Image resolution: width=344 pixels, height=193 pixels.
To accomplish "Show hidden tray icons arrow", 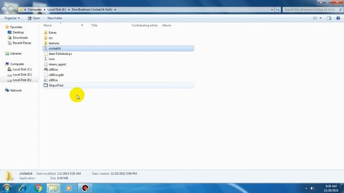I will click(x=306, y=188).
